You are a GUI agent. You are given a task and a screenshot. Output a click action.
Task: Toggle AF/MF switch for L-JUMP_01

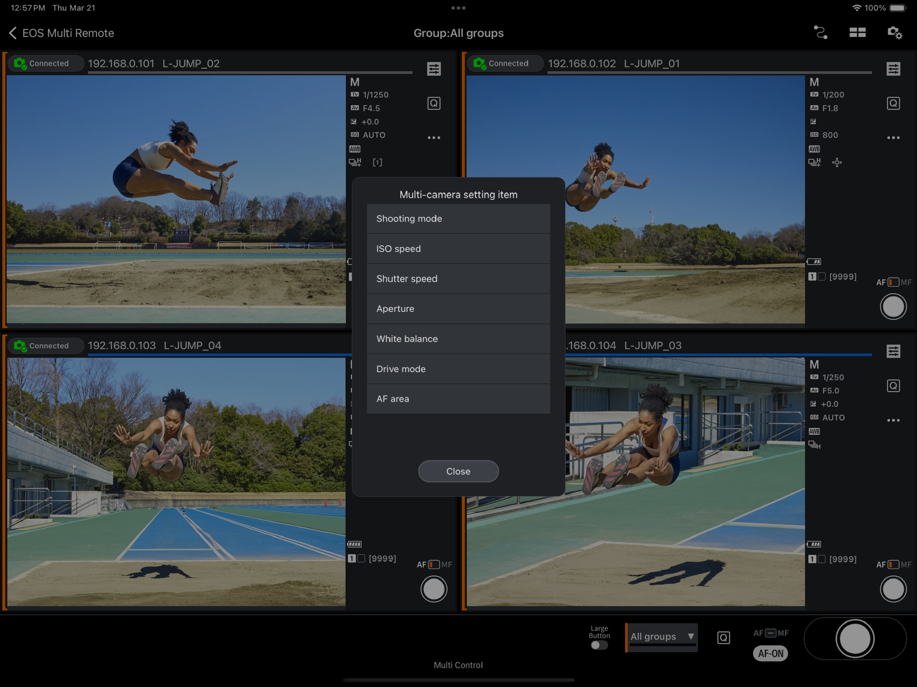click(x=893, y=282)
